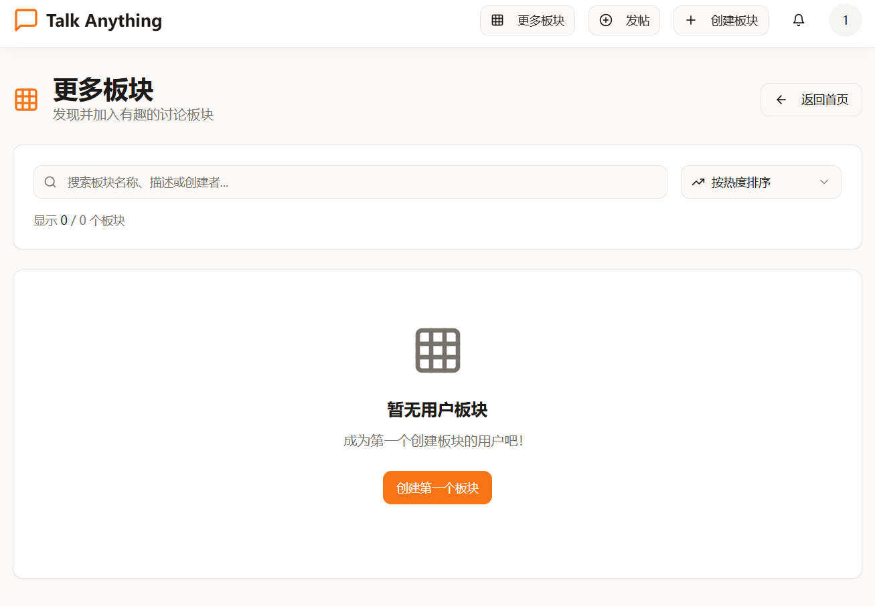The image size is (875, 606).
Task: Click the trending arrow icon in the sort selector
Action: [698, 181]
